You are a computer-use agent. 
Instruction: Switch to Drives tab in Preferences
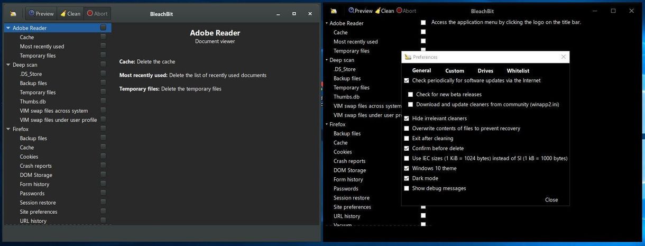[x=485, y=70]
